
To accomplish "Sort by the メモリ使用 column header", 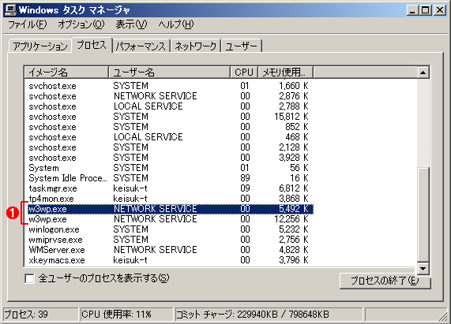I will click(x=285, y=73).
